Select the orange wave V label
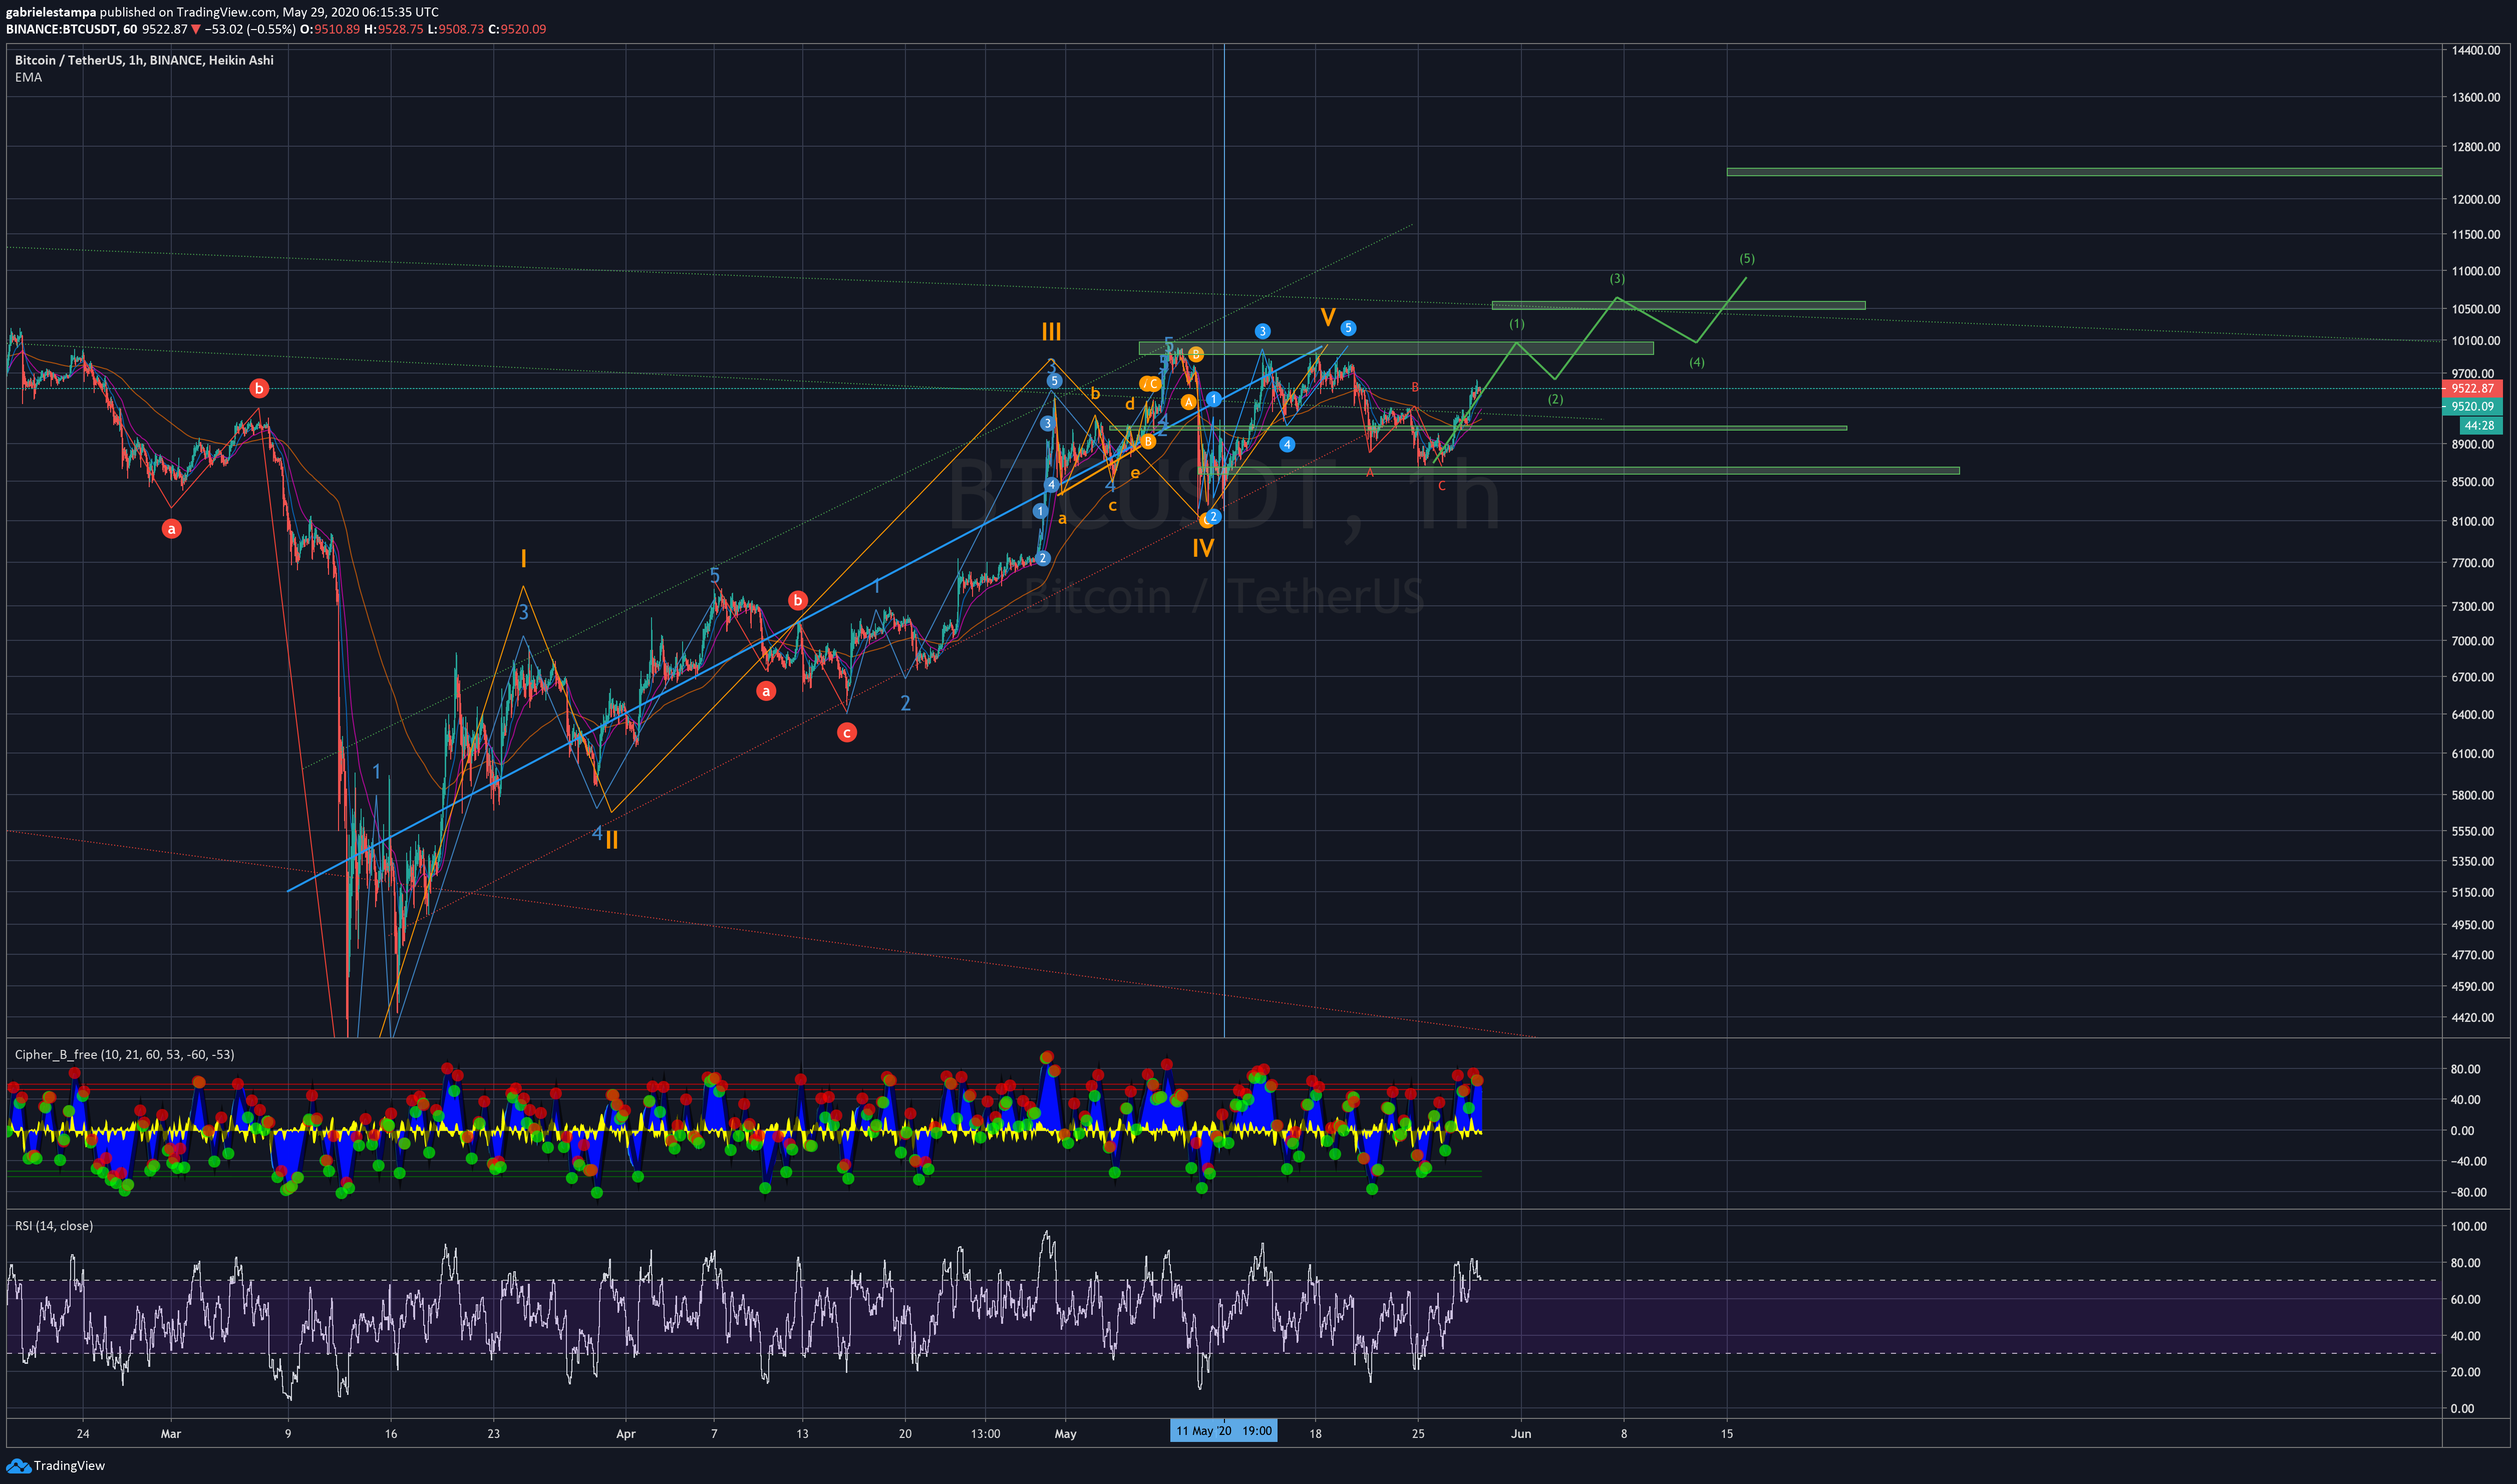Viewport: 2517px width, 1484px height. click(1327, 318)
